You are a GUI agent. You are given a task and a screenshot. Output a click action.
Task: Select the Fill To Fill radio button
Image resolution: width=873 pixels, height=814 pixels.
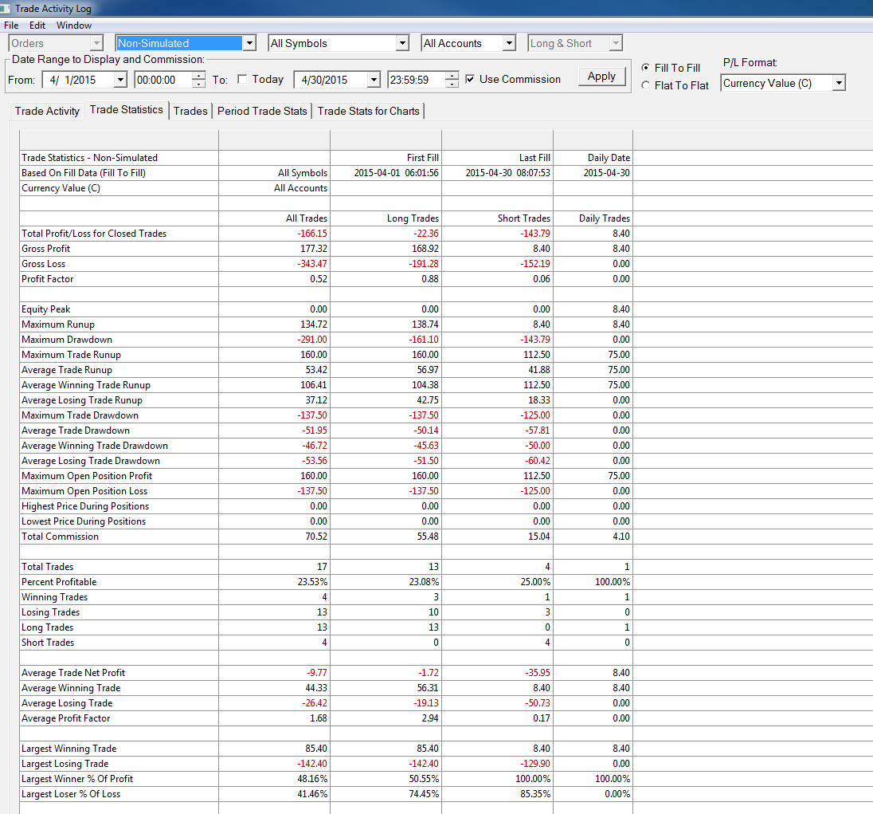tap(645, 68)
